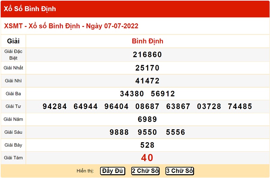Select the red eighth prize number 40
This screenshot has width=270, height=178.
pyautogui.click(x=147, y=158)
